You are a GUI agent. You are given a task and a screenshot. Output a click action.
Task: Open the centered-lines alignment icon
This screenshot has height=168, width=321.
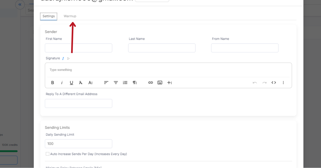pyautogui.click(x=116, y=83)
